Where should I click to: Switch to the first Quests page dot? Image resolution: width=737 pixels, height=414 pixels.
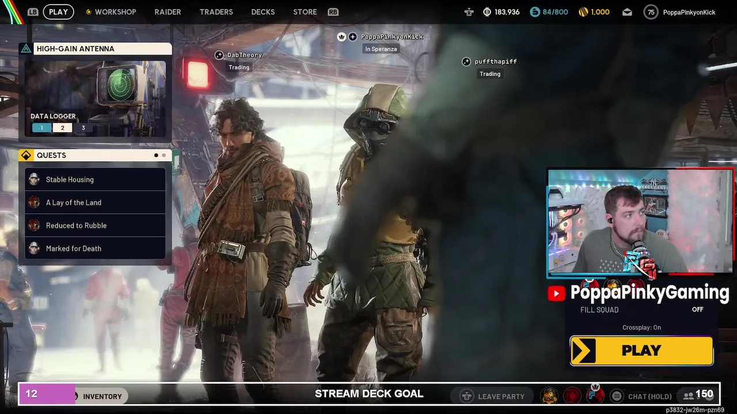tap(156, 155)
